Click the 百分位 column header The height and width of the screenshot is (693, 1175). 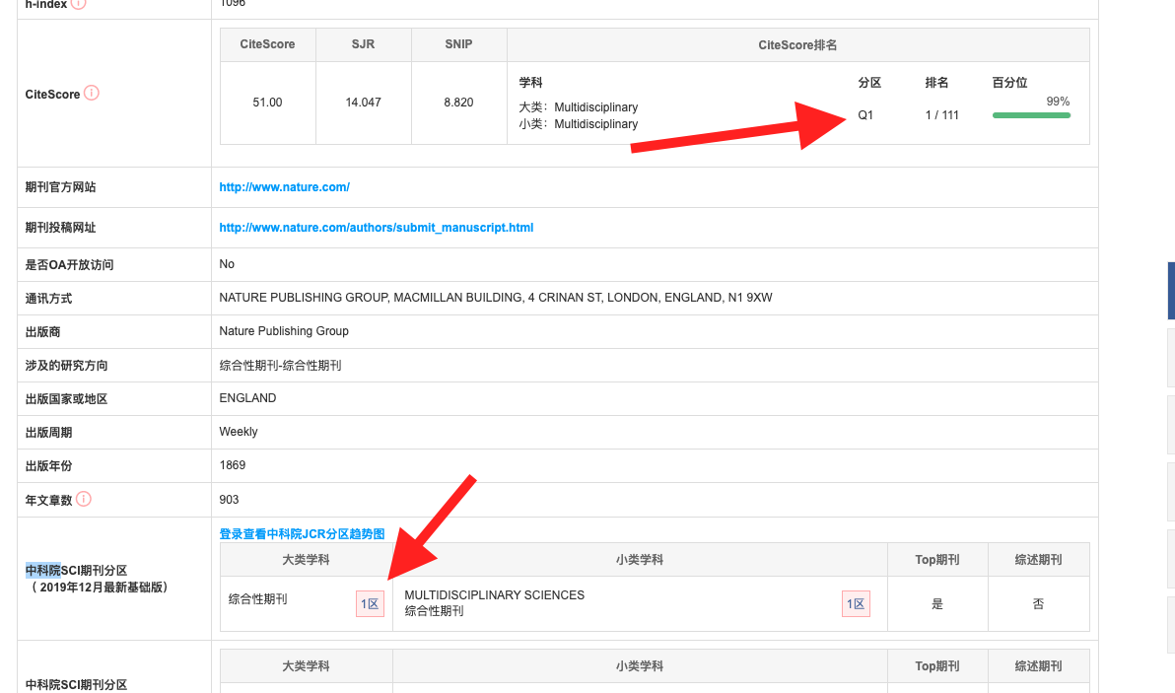point(1009,83)
